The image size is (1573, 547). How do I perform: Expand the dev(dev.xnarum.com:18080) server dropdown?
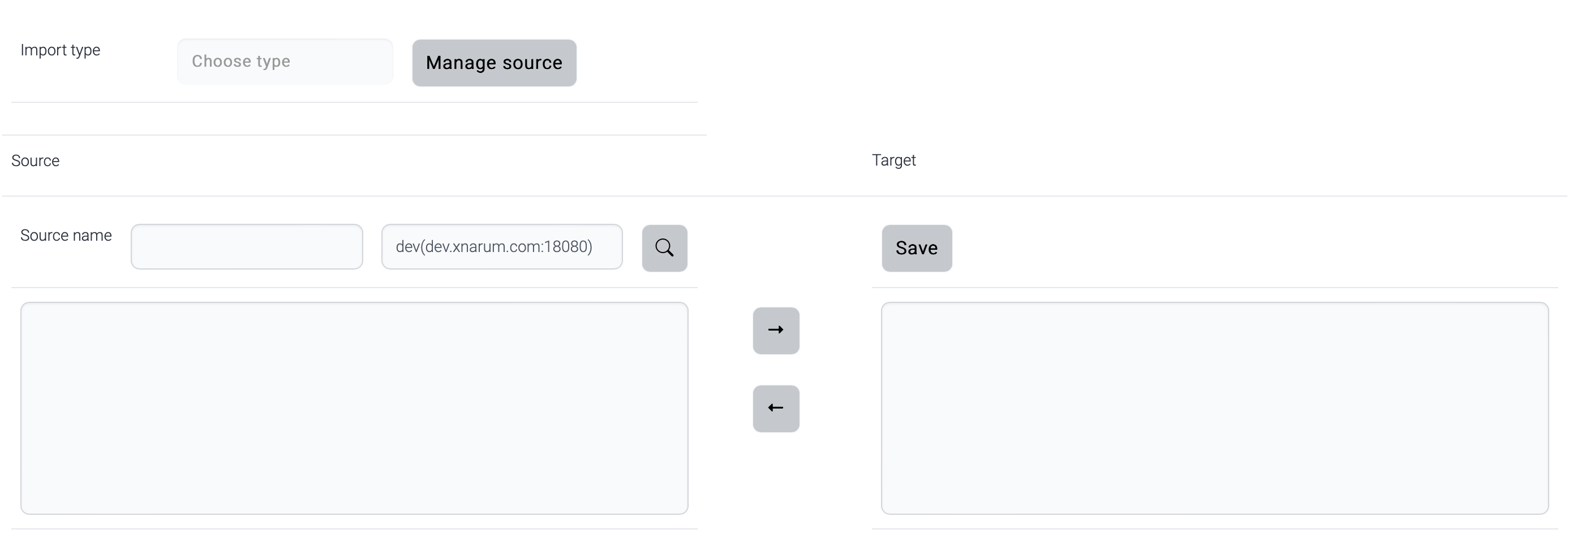click(501, 246)
